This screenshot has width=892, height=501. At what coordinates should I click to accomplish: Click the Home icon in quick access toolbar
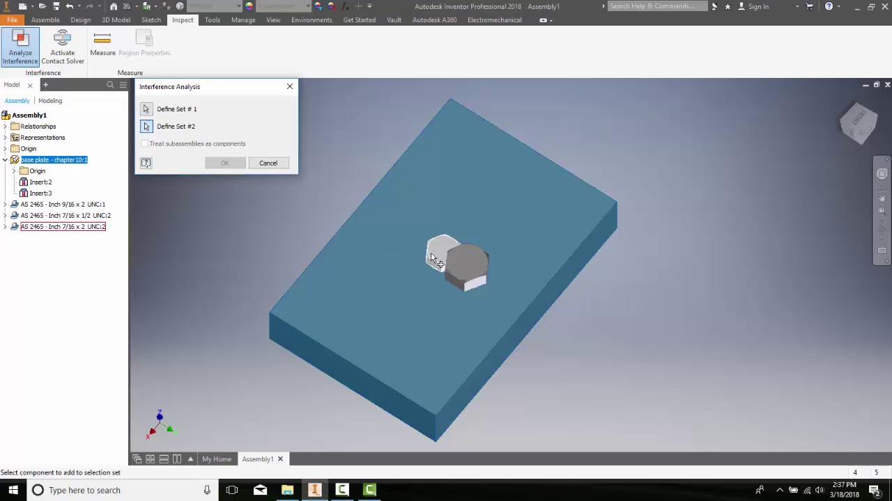114,6
